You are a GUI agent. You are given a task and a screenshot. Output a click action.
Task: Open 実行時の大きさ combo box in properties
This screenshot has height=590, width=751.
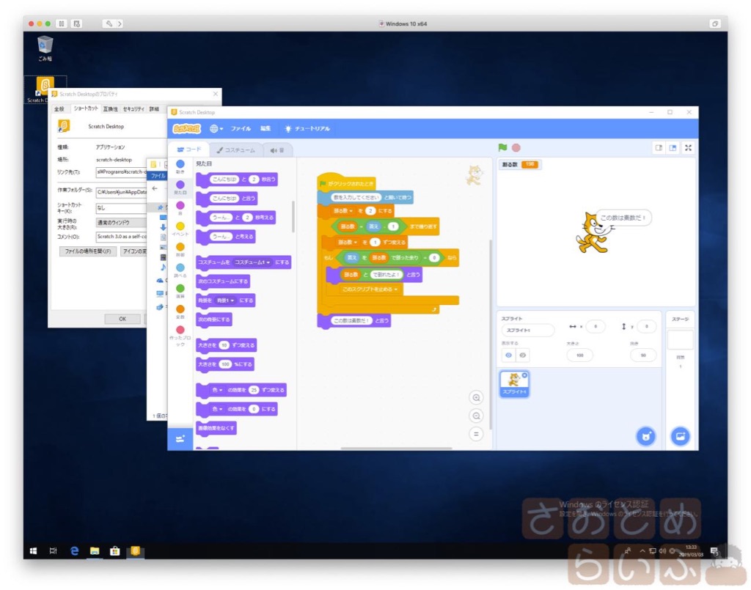click(x=121, y=223)
